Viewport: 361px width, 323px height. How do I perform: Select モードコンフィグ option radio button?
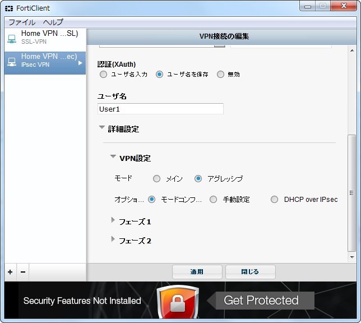point(151,199)
